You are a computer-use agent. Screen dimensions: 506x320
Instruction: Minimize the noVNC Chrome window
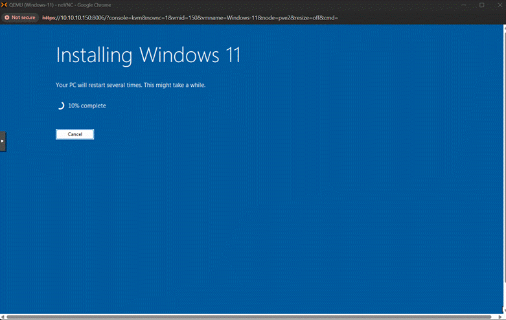coord(463,5)
